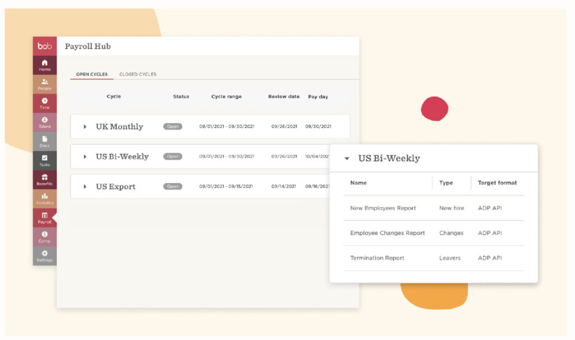Open Tasks checklist icon
Image resolution: width=575 pixels, height=340 pixels.
(44, 160)
